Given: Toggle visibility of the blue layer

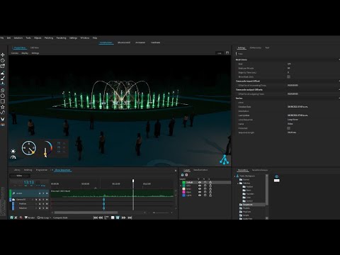Looking at the screenshot, I should [200, 195].
